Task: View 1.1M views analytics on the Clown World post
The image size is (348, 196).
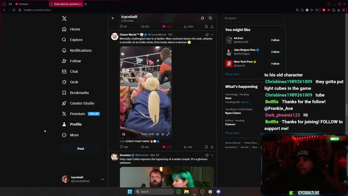Action: [188, 147]
